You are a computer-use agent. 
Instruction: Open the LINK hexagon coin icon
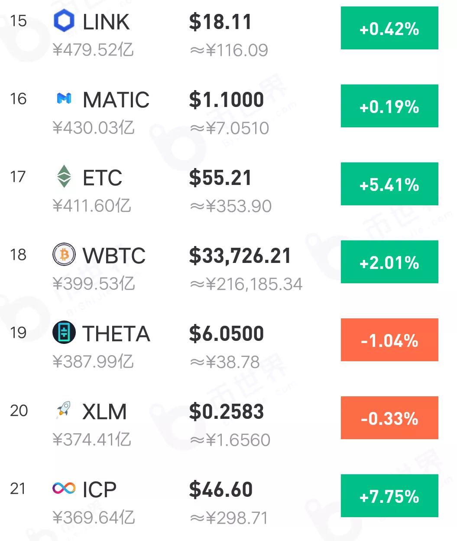pos(64,21)
